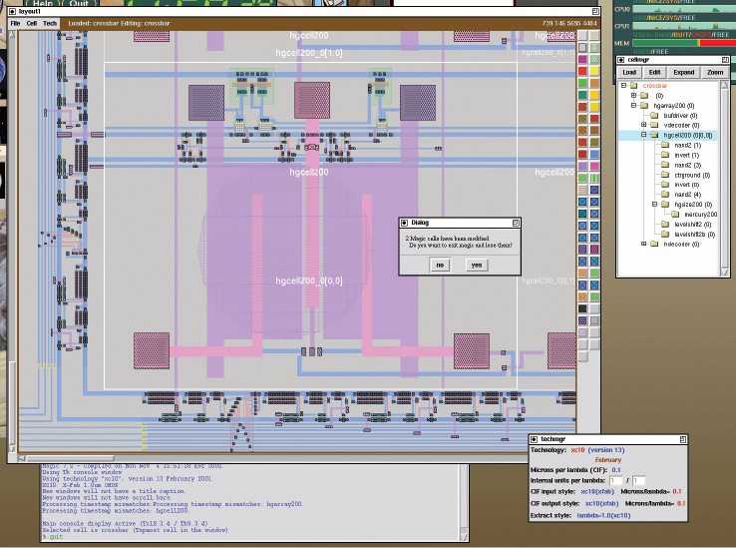Click 'no' in the Dialog box
The image size is (736, 548).
[x=440, y=265]
